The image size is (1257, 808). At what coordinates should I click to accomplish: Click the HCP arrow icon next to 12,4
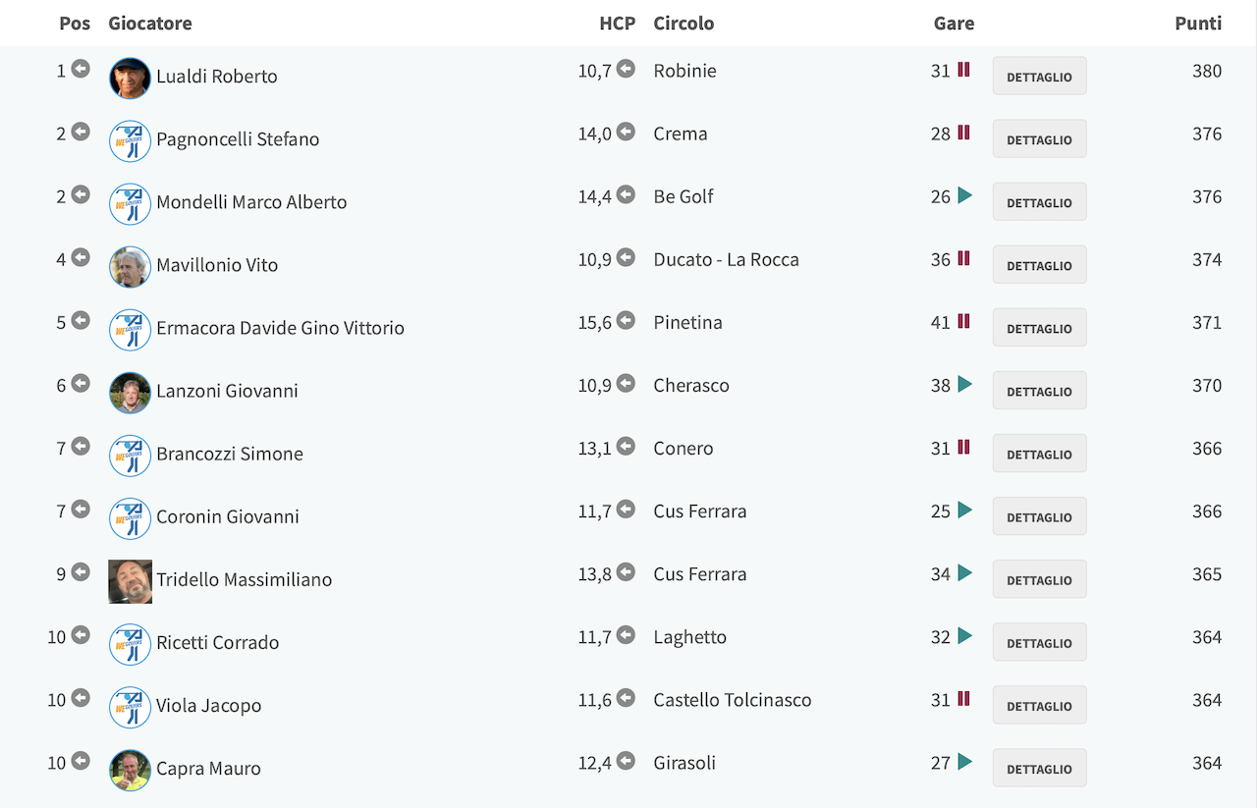click(x=626, y=761)
